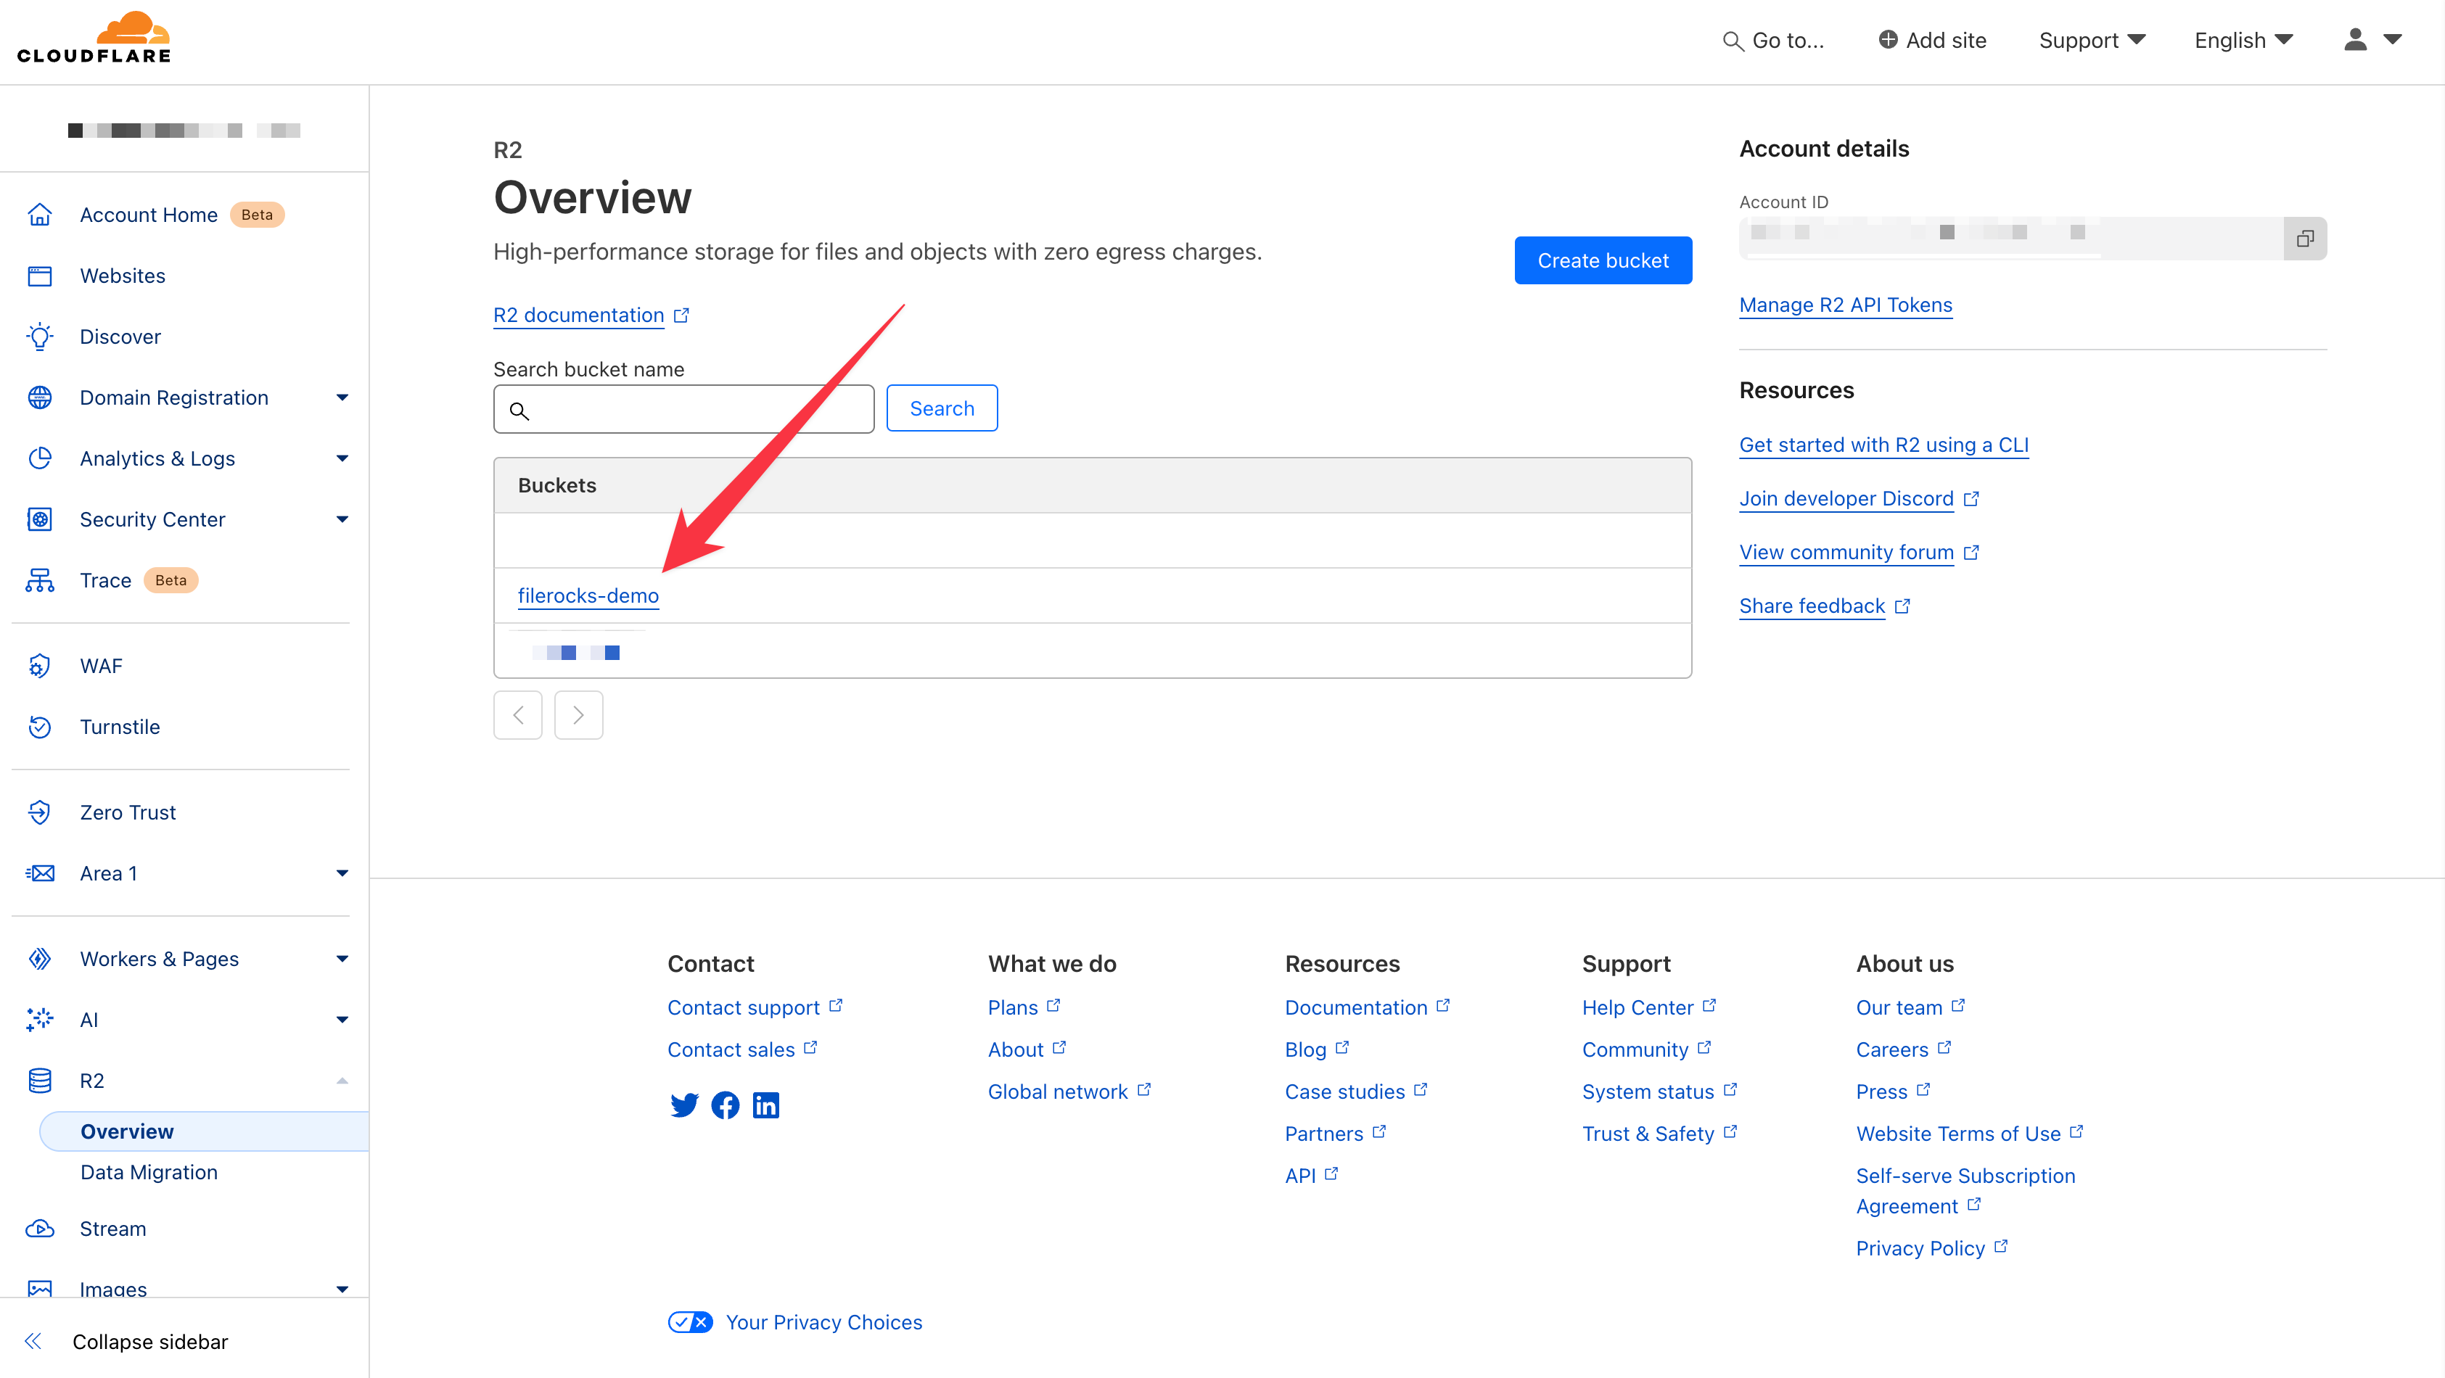Screen dimensions: 2445x1378
Task: Click the Websites browser window icon
Action: 40,275
